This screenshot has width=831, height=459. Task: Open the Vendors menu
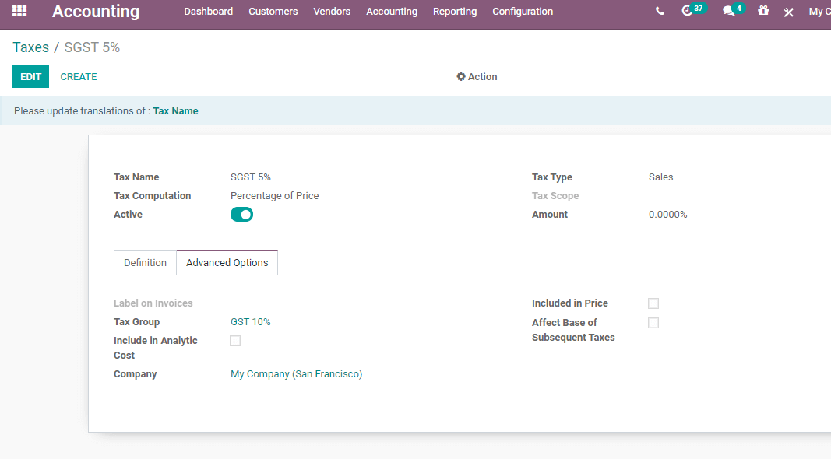pyautogui.click(x=332, y=11)
